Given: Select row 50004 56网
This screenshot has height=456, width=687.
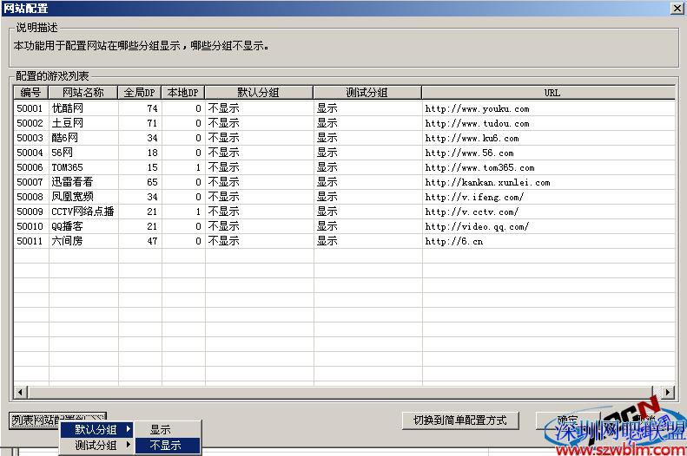Looking at the screenshot, I should 345,153.
